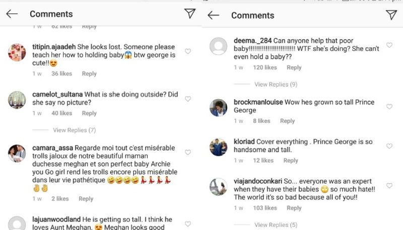Open brockmanlouise's profile avatar
The height and width of the screenshot is (230, 403).
click(219, 107)
